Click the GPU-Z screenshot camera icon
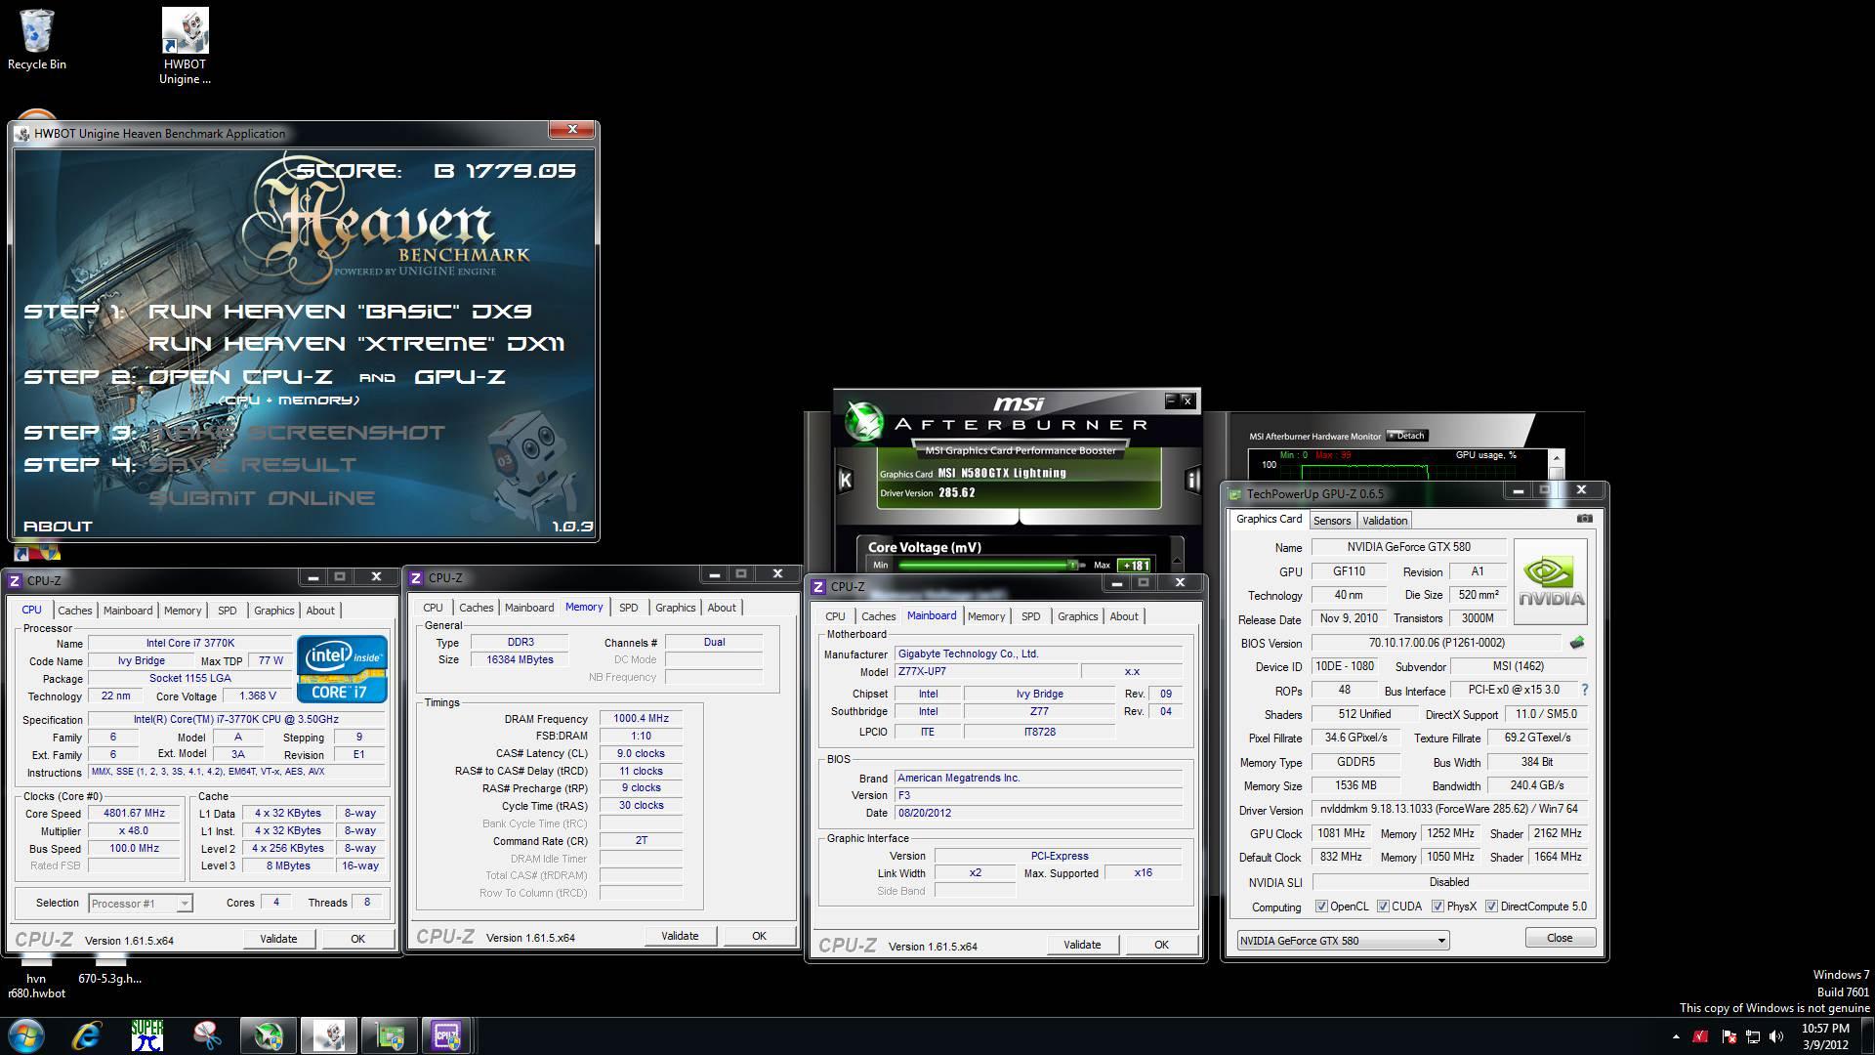The width and height of the screenshot is (1875, 1055). click(1584, 519)
